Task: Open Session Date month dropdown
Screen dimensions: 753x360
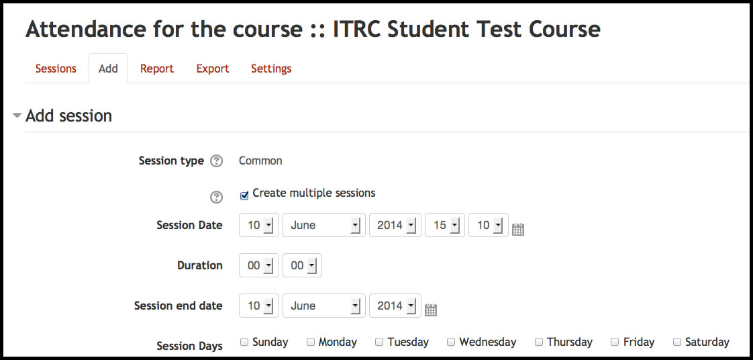Action: coord(325,226)
